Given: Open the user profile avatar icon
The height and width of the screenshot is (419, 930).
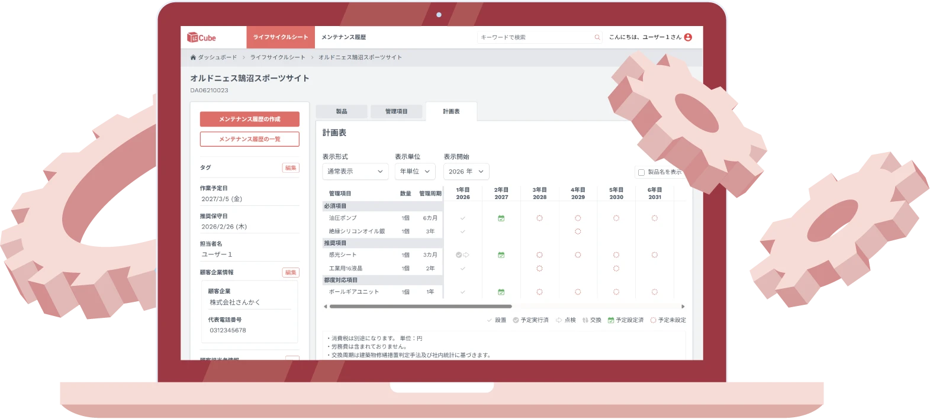Looking at the screenshot, I should (688, 37).
